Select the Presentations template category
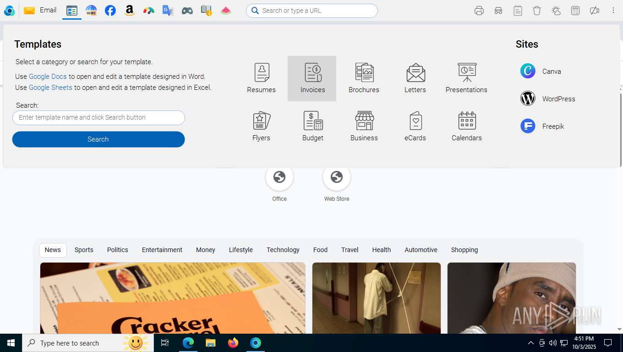The width and height of the screenshot is (623, 352). [466, 78]
